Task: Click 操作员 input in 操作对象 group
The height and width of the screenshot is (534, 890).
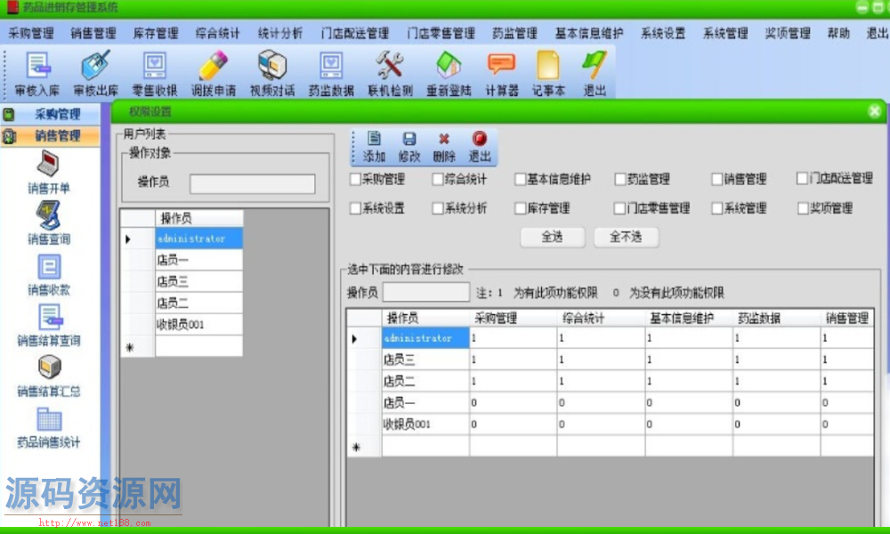Action: (252, 183)
